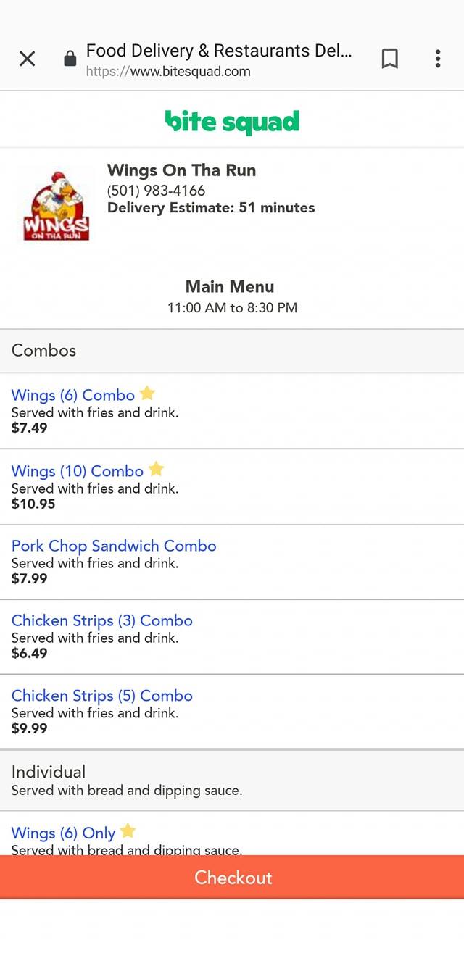
Task: Tap the bitesquad.com URL address
Action: (168, 72)
